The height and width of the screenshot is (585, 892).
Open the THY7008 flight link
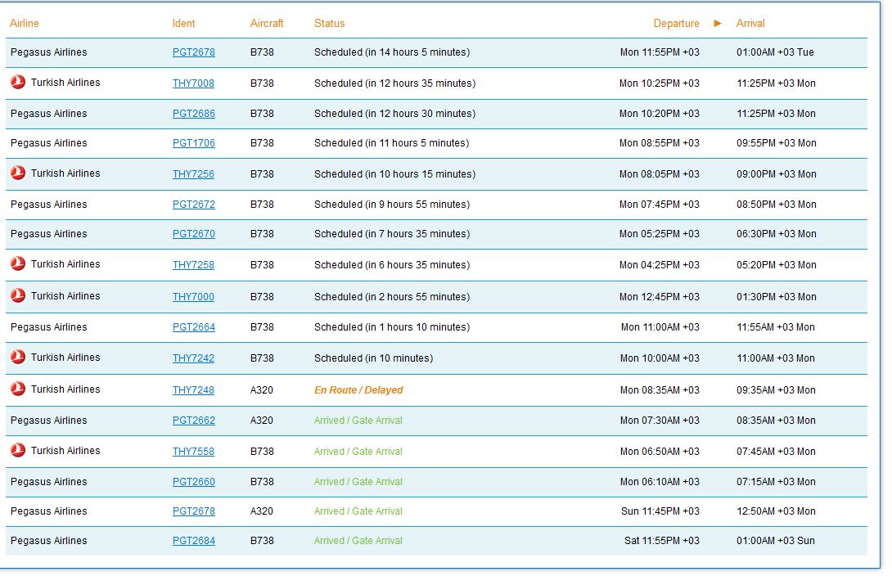pyautogui.click(x=193, y=83)
